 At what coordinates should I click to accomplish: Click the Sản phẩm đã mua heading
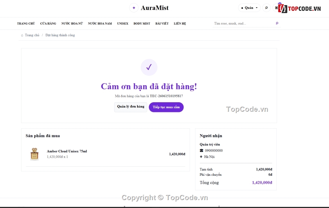(x=43, y=136)
